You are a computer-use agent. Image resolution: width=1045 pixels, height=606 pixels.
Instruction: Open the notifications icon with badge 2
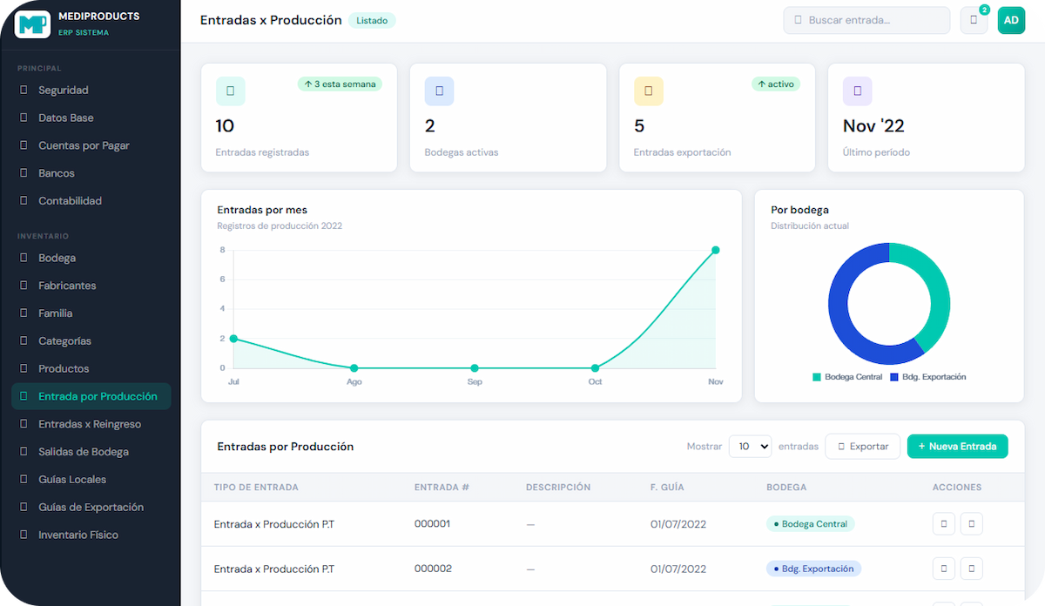974,20
